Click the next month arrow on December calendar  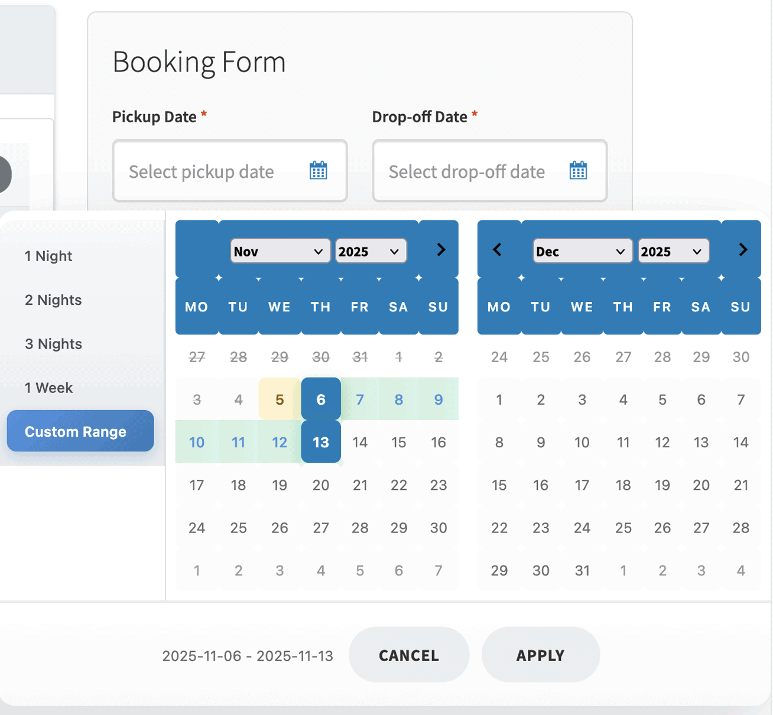point(742,249)
